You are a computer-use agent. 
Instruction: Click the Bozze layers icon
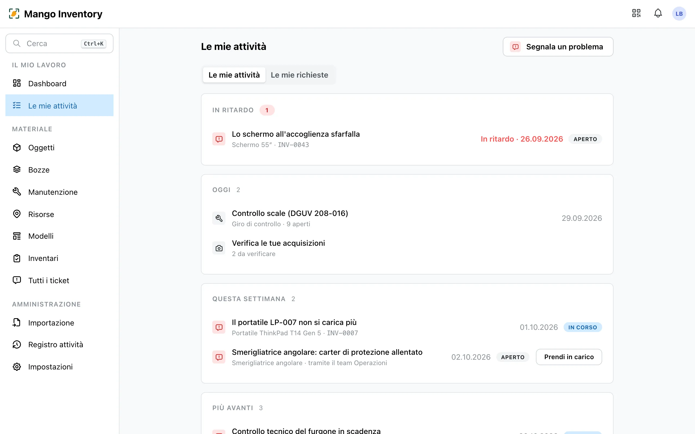[x=17, y=170]
